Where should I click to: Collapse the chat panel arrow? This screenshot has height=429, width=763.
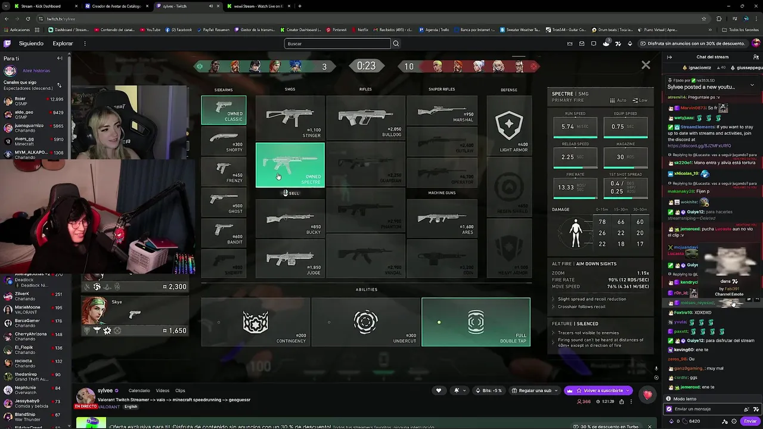[x=669, y=57]
